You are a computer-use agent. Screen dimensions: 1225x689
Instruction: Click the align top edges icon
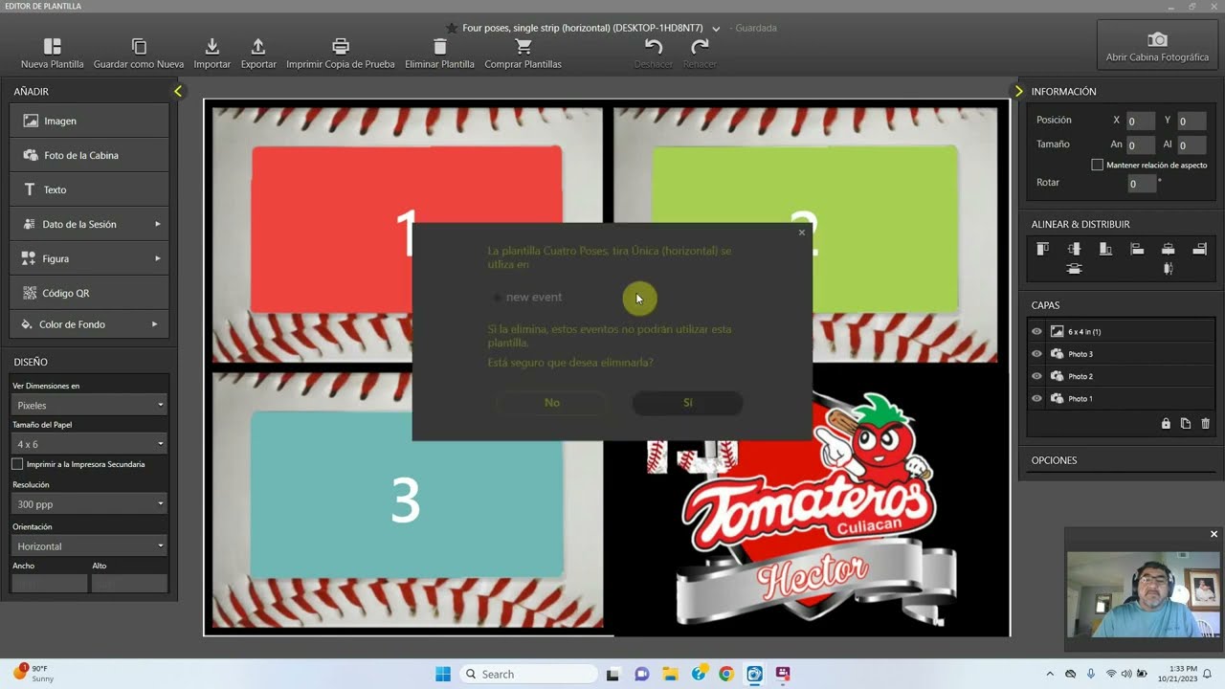tap(1042, 249)
